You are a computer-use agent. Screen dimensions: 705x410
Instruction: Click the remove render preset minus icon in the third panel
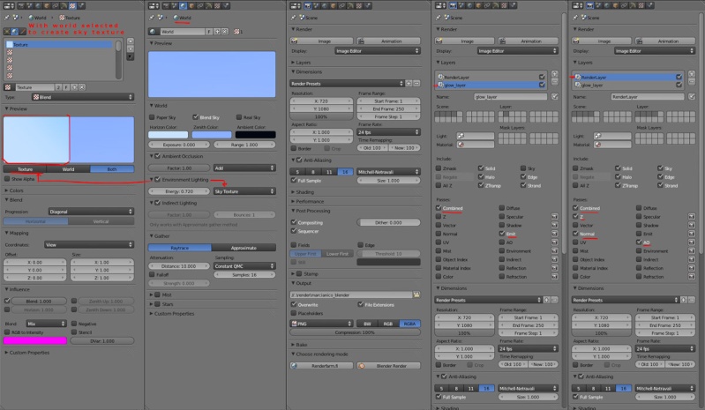pyautogui.click(x=416, y=84)
